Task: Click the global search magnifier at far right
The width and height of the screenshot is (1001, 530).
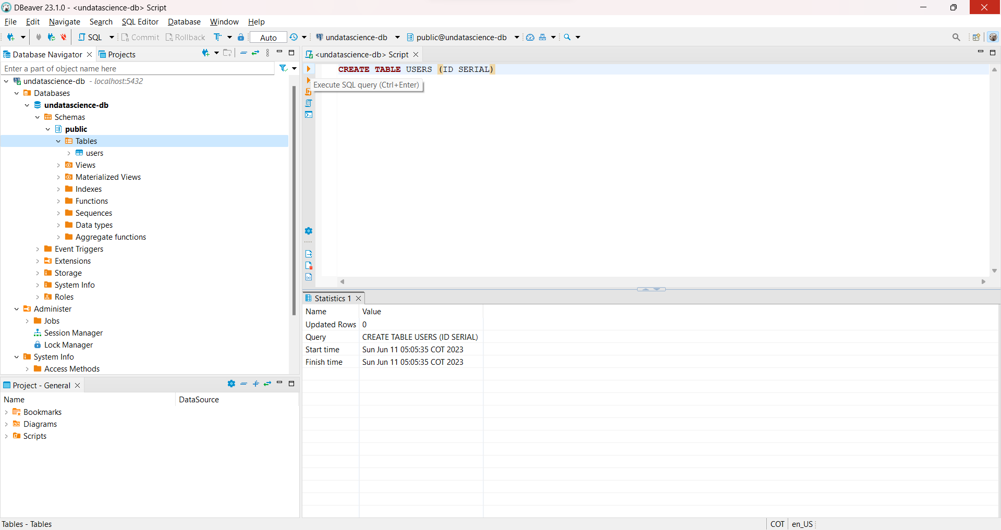Action: point(956,37)
